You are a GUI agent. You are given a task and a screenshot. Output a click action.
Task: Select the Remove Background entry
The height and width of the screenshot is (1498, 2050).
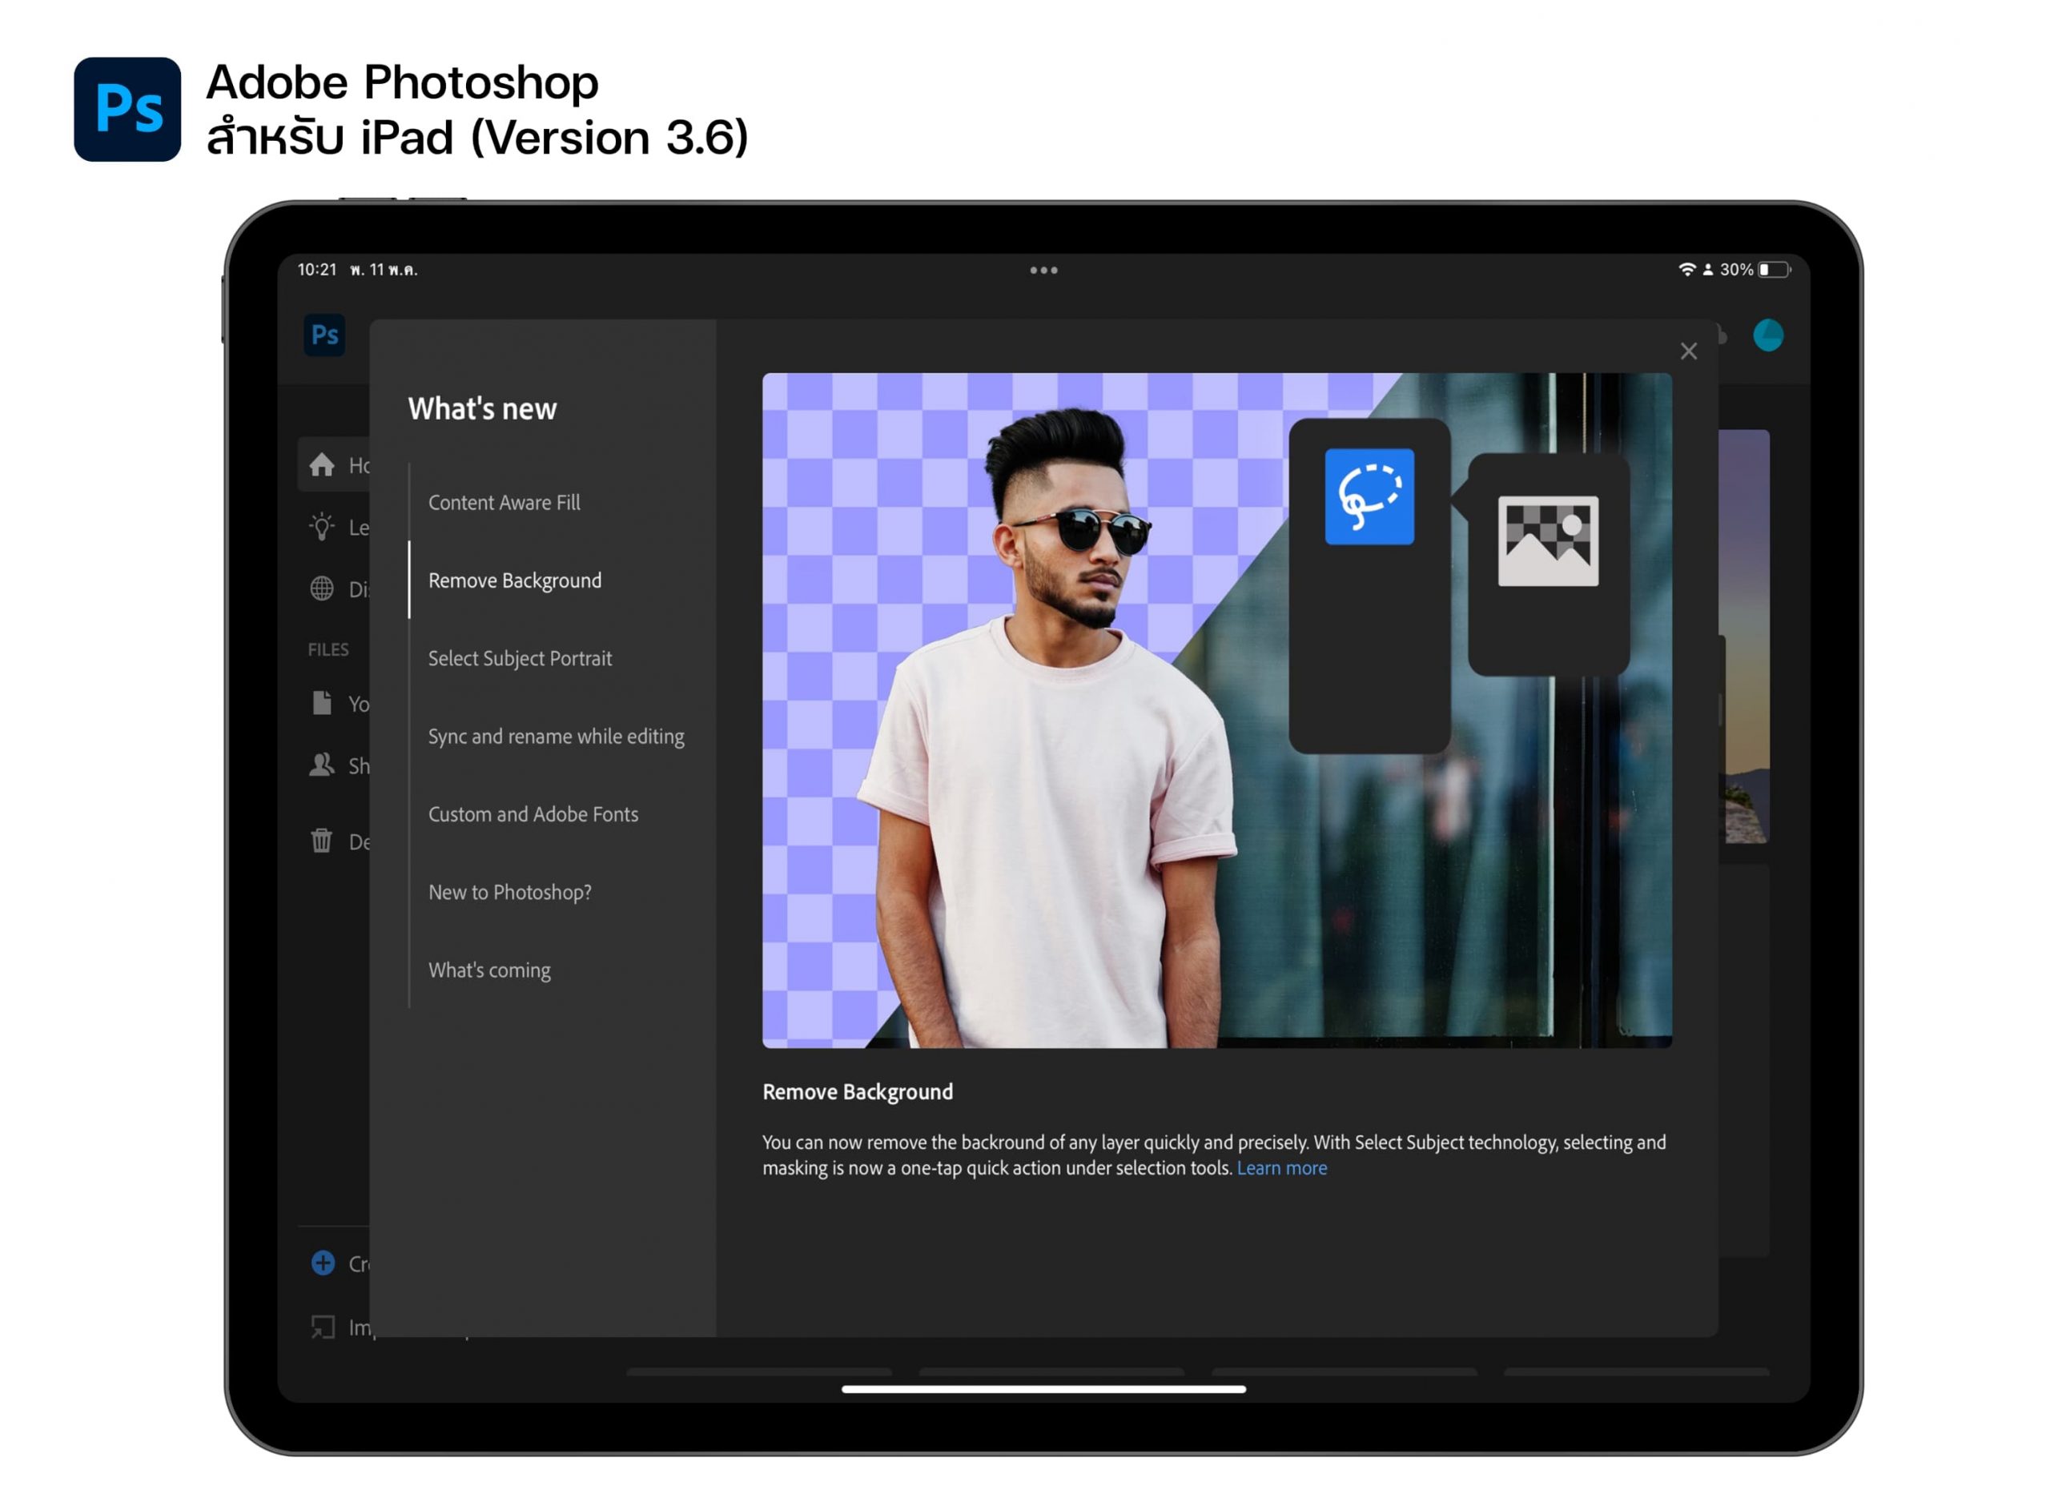pyautogui.click(x=514, y=580)
